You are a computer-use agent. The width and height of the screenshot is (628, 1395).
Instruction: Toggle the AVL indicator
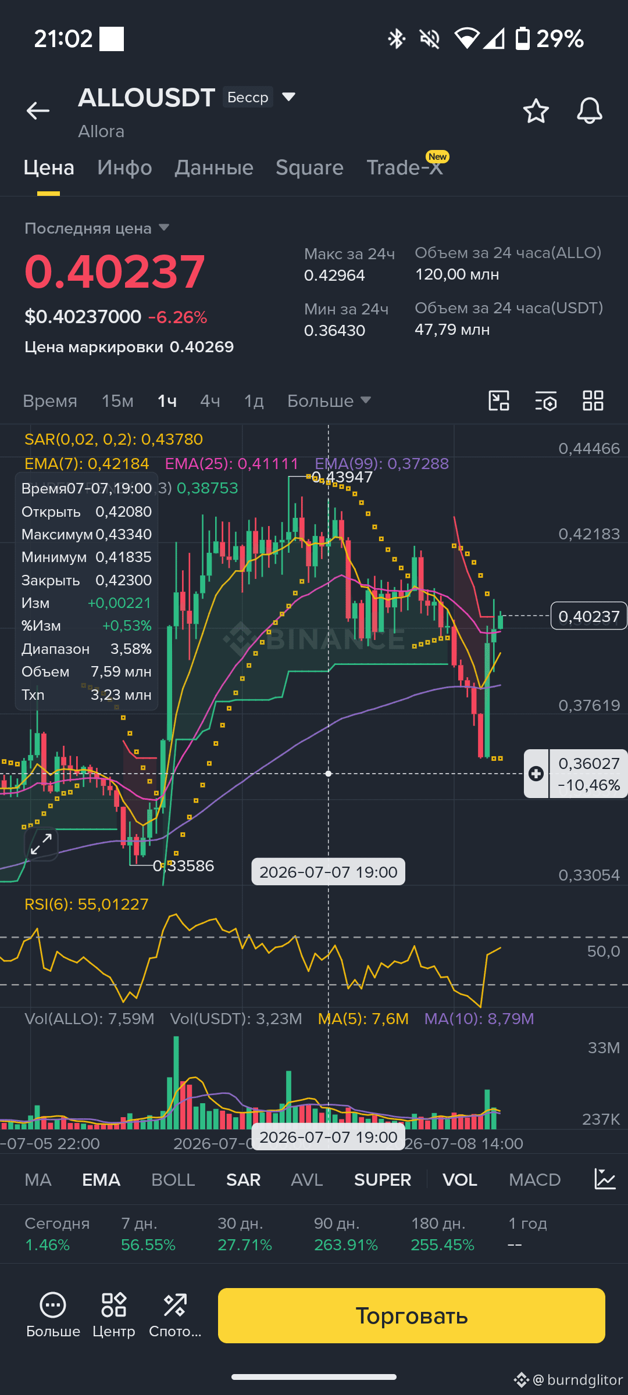pos(306,1179)
